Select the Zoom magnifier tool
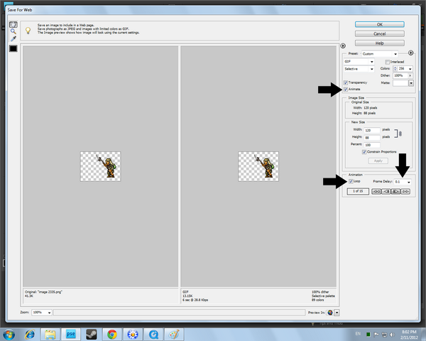Screen dimensions: 426x341 [13, 31]
